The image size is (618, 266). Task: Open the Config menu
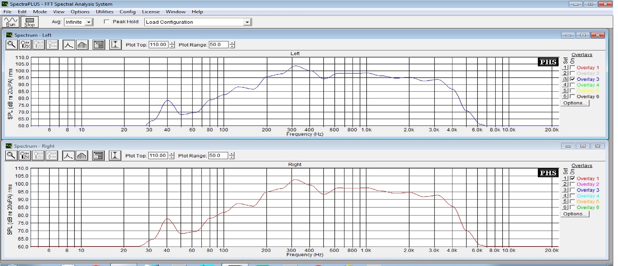[128, 12]
